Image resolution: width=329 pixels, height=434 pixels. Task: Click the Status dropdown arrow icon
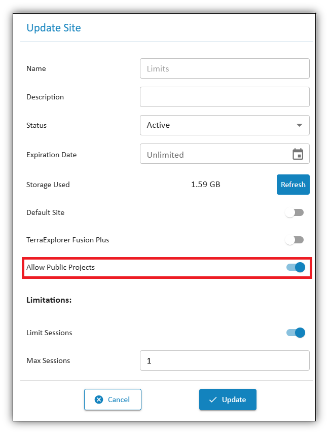coord(300,125)
